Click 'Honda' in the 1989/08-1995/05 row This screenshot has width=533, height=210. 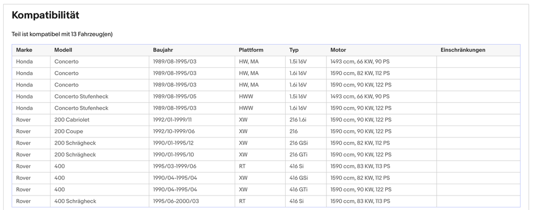24,96
